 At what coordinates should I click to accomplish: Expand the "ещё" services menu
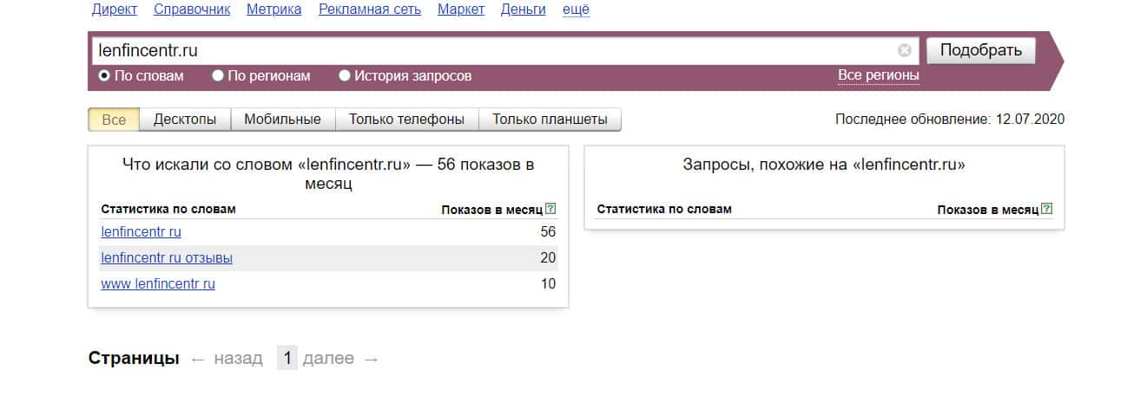pos(576,10)
